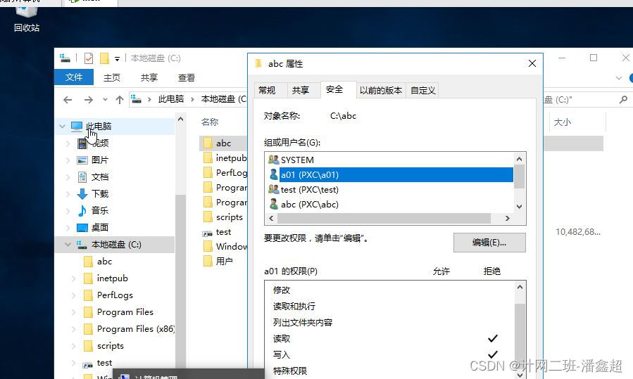Click the search magnifier icon in Explorer

(623, 99)
